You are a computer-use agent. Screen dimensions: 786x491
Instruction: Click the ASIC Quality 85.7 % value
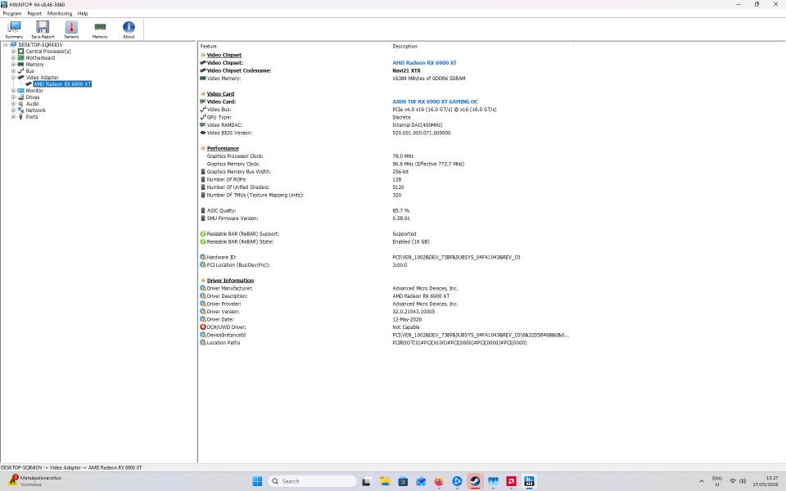(400, 210)
